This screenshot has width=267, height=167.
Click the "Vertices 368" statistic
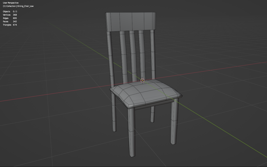[10, 15]
